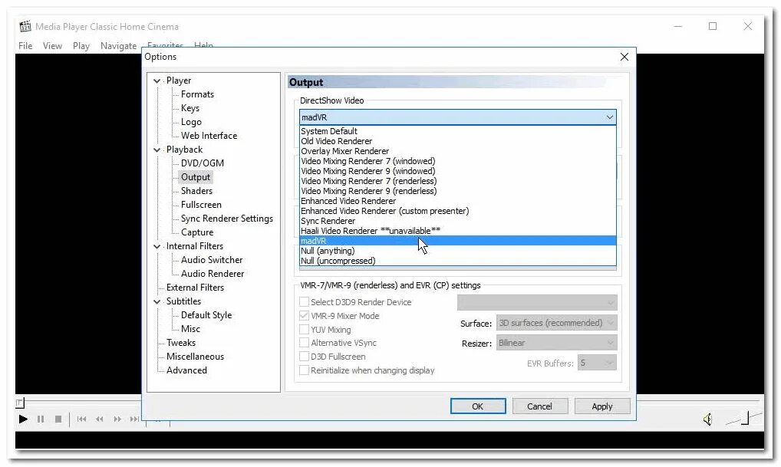Collapse the Playback tree node
Viewport: 781px width, 467px height.
[157, 150]
